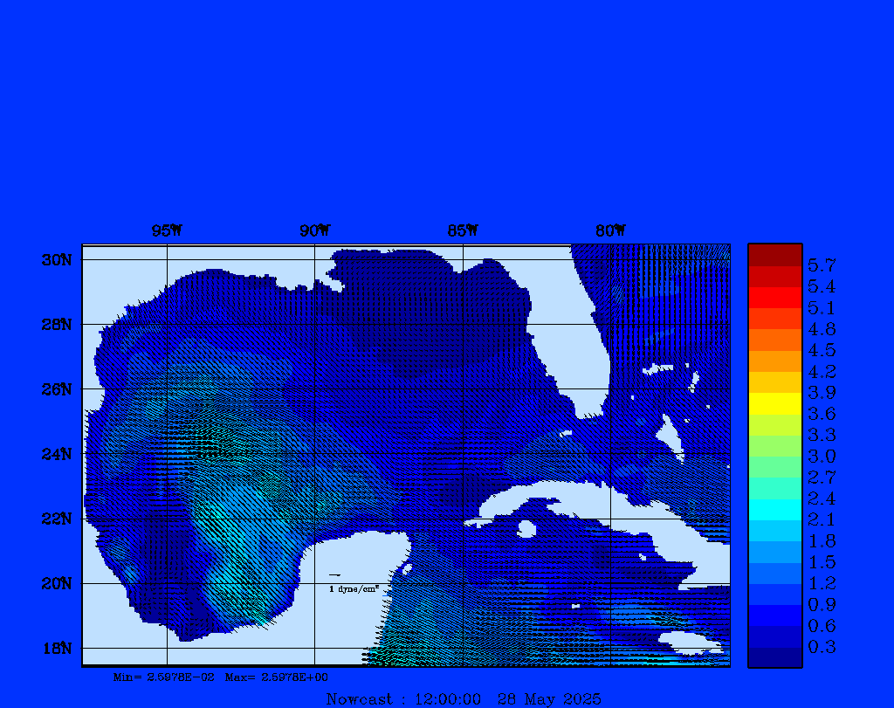
Task: Click the 5.7 label on the color scale
Action: 822,265
